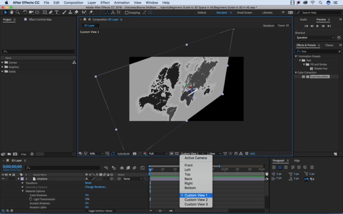The image size is (343, 214).
Task: Toggle the 3D layer switch for Airplane
Action: click(112, 179)
